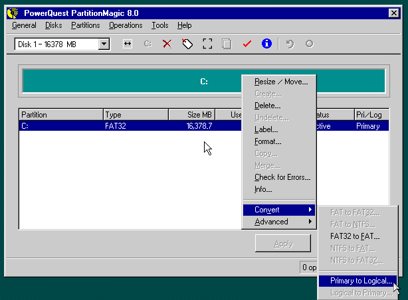Click the Resize/Move partition toolbar icon

(128, 44)
